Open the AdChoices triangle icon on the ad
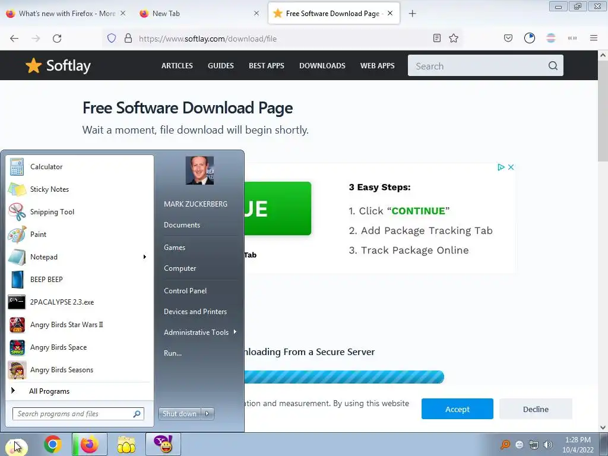The image size is (608, 456). 501,167
